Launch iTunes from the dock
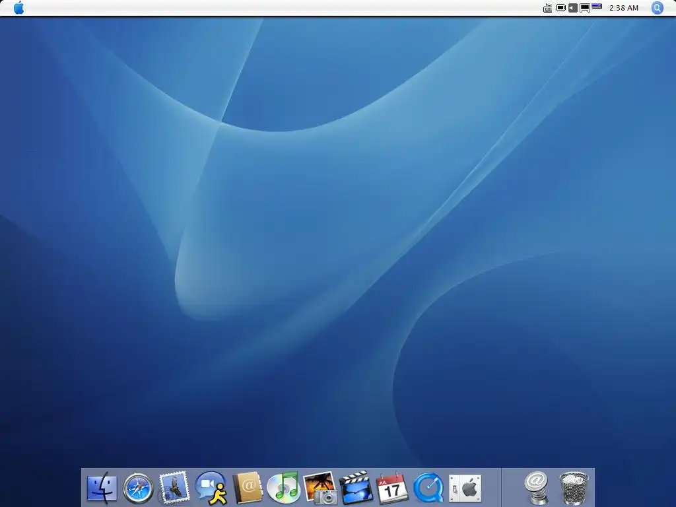Screen dimensions: 676x507 [283, 488]
